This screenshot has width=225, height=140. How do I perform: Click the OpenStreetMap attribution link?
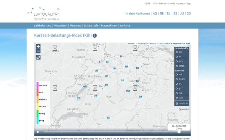pos(166,44)
